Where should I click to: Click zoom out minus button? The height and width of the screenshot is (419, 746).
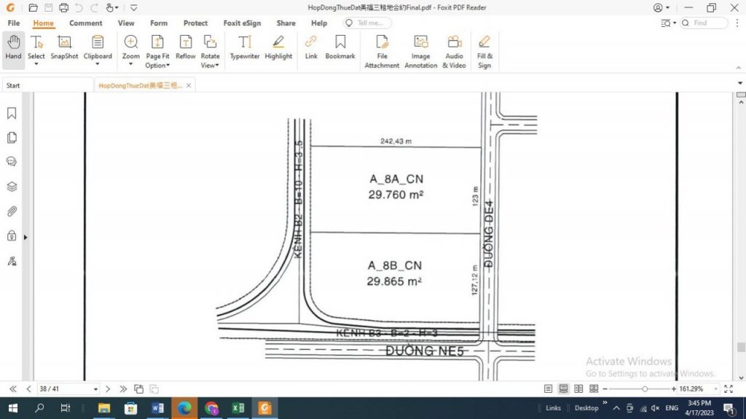pyautogui.click(x=605, y=389)
